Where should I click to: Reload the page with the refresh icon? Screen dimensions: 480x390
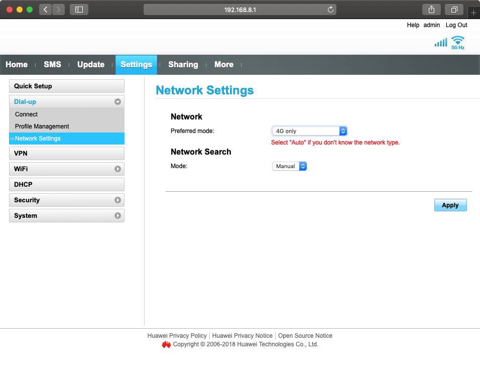point(330,10)
